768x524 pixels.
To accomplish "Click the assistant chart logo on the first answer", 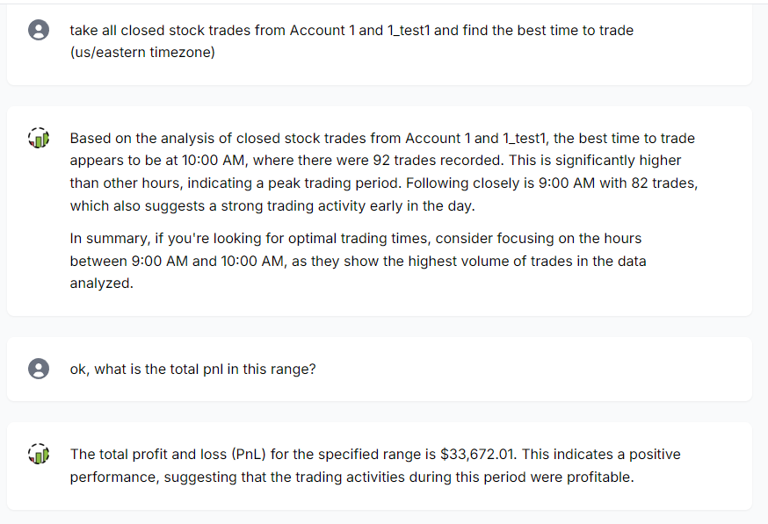I will [39, 139].
